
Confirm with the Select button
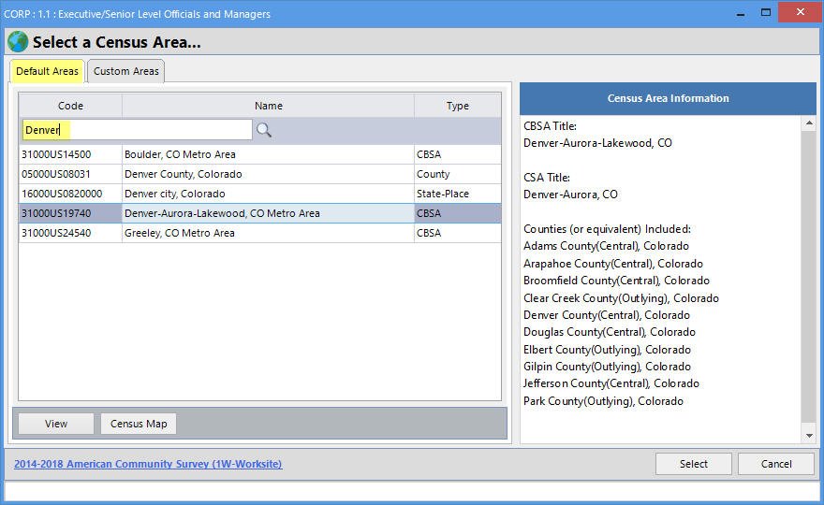tap(694, 464)
